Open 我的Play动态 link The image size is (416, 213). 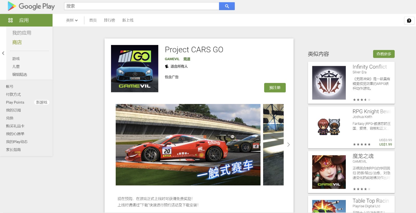pyautogui.click(x=17, y=142)
